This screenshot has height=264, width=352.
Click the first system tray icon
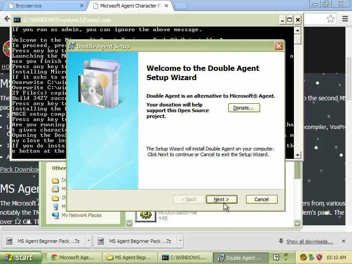coord(303,257)
